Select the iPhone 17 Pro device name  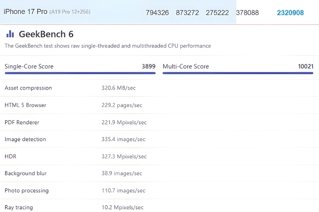pos(25,11)
